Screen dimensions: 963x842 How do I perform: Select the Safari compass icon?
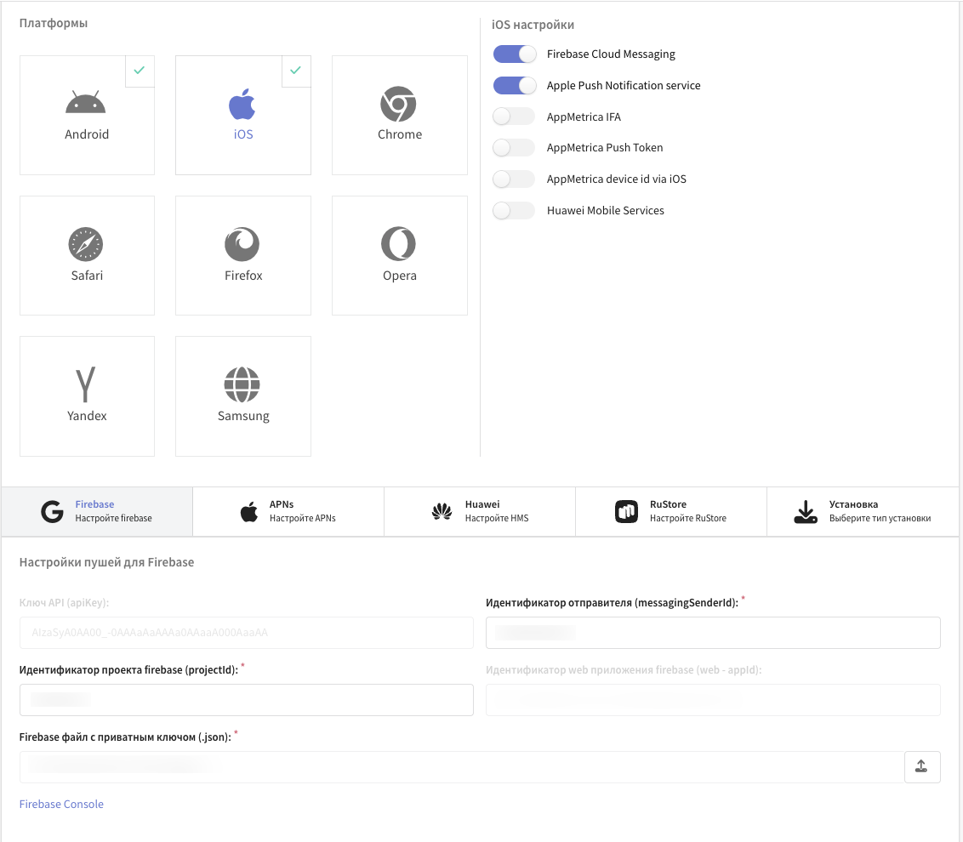click(x=86, y=245)
